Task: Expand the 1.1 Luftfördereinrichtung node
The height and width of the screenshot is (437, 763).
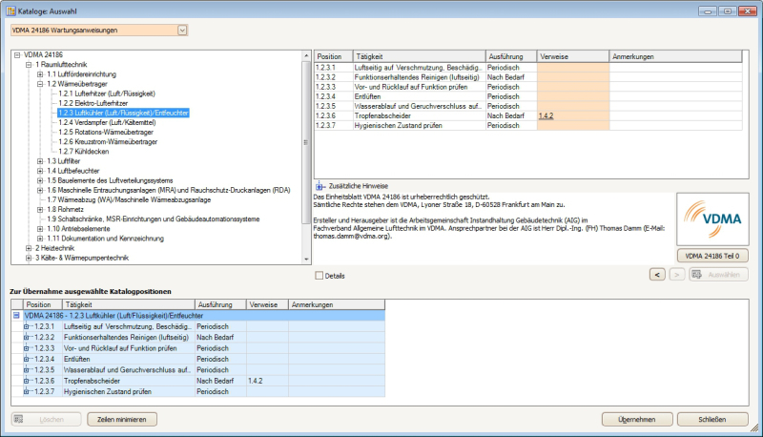Action: 40,74
